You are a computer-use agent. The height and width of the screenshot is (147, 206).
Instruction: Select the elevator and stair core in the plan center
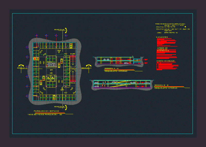(x=51, y=64)
